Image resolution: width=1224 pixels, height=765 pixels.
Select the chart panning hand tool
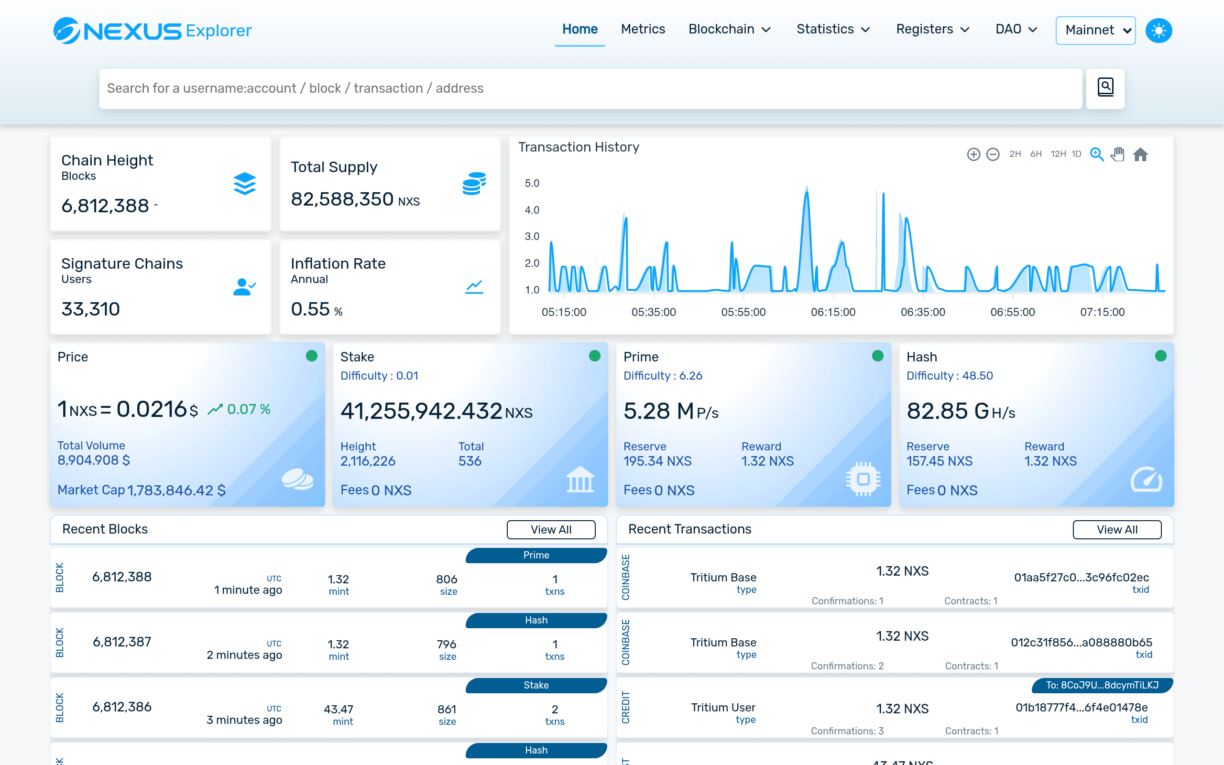[x=1118, y=154]
